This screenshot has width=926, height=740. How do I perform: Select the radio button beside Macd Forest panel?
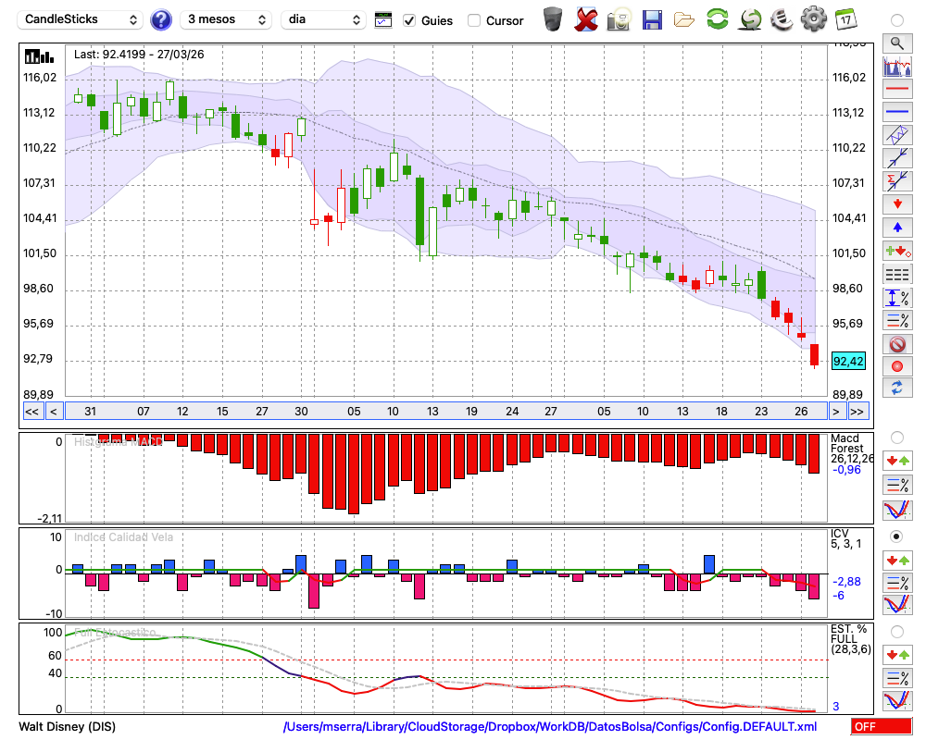point(896,437)
